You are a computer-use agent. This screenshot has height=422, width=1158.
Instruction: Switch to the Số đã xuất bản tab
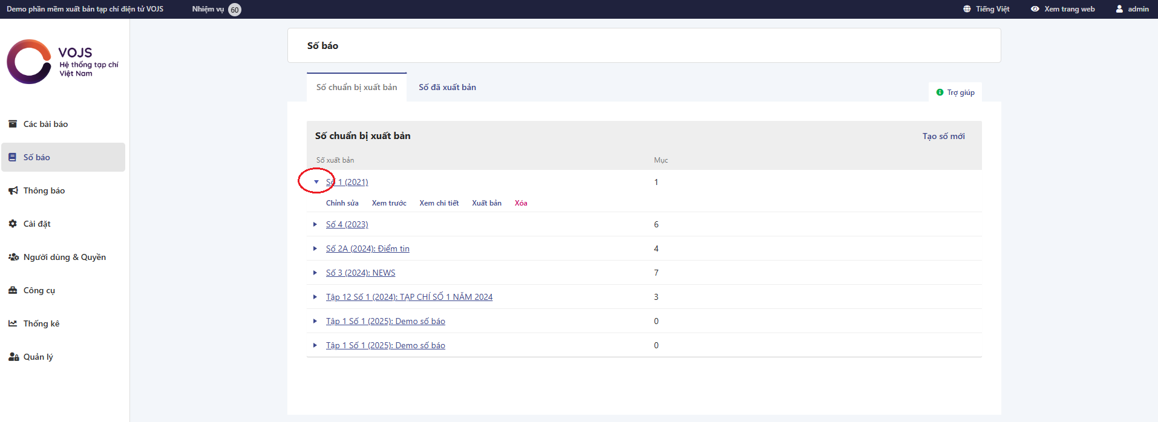click(x=447, y=87)
